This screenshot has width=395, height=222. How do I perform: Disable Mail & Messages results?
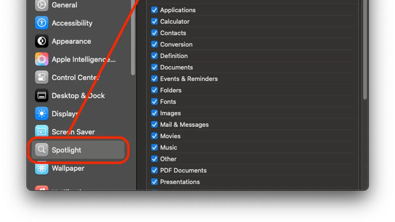[154, 125]
